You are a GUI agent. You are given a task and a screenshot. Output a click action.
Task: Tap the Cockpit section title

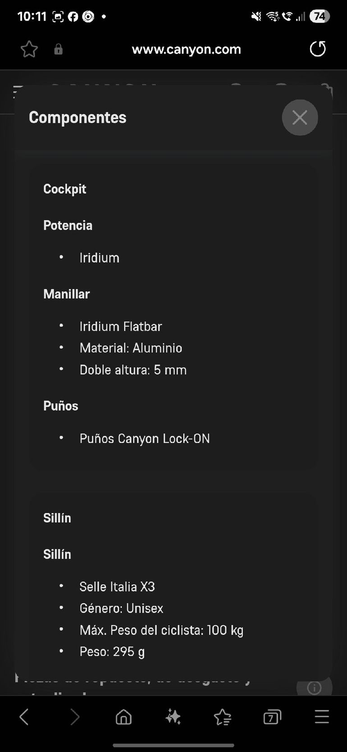64,189
